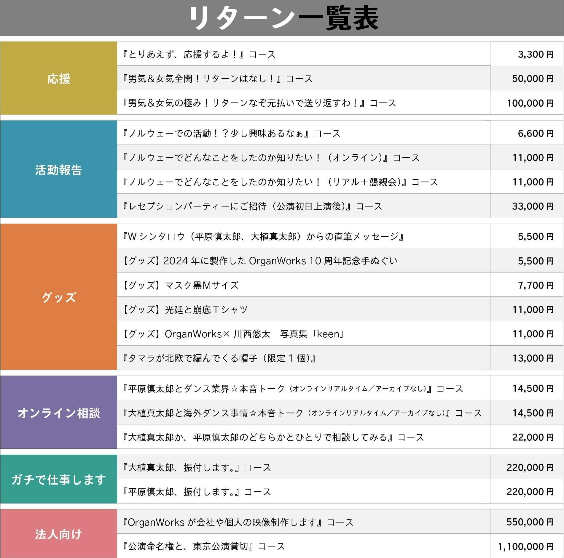This screenshot has height=558, width=564.
Task: Click the 1,100,000円 price cell
Action: coord(525,546)
